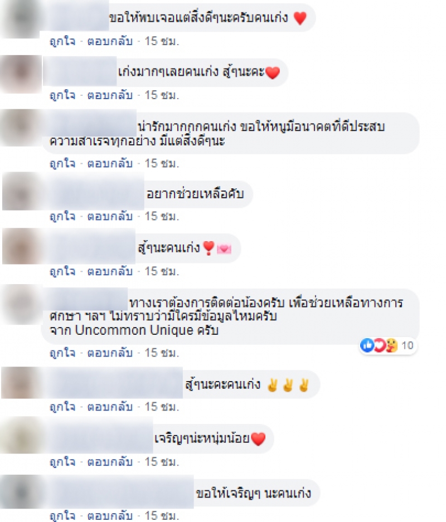
Task: Open the reaction count 10 on the Uncommon Unique comment
Action: [408, 345]
